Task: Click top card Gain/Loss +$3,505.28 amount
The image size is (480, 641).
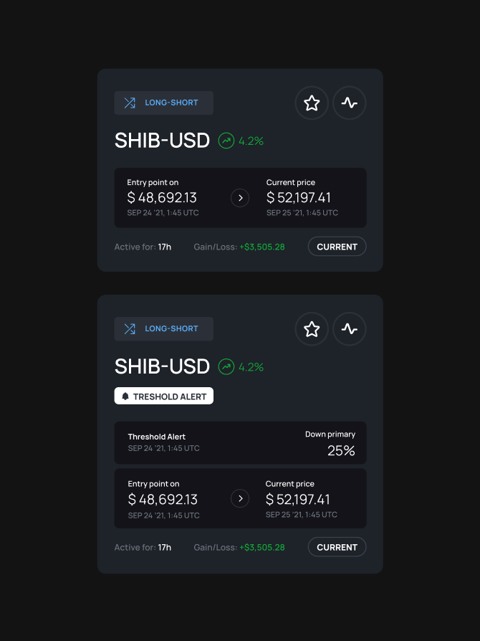Action: pyautogui.click(x=262, y=247)
